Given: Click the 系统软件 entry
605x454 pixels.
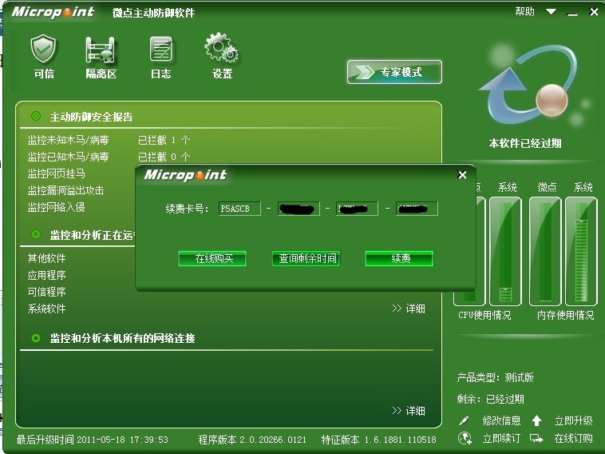Looking at the screenshot, I should pyautogui.click(x=46, y=309).
